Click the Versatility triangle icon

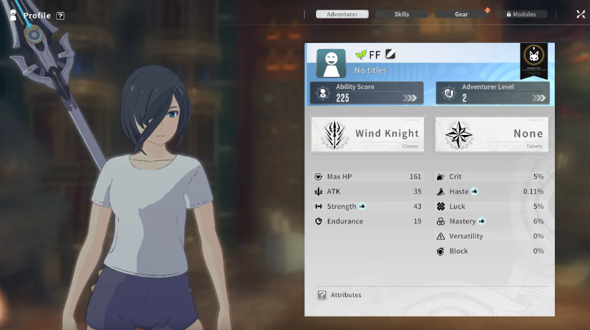(x=441, y=236)
